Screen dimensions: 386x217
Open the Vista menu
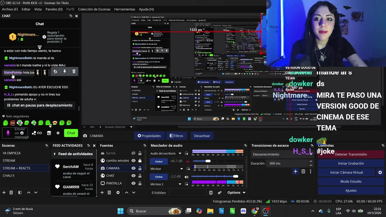tap(38, 9)
